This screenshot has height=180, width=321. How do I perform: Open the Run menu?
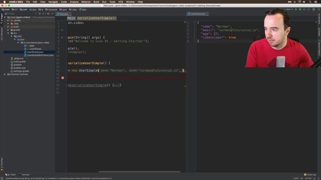click(104, 2)
